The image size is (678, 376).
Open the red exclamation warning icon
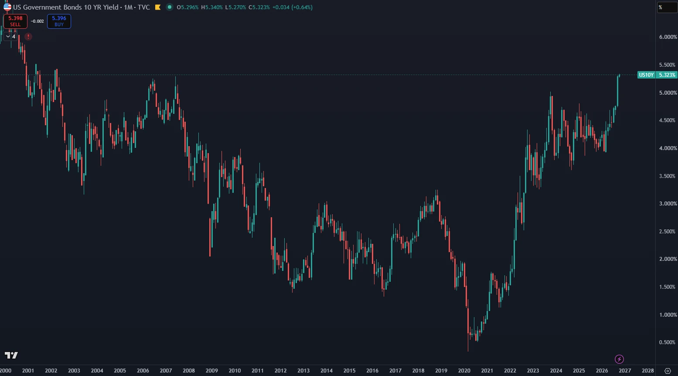(x=28, y=37)
